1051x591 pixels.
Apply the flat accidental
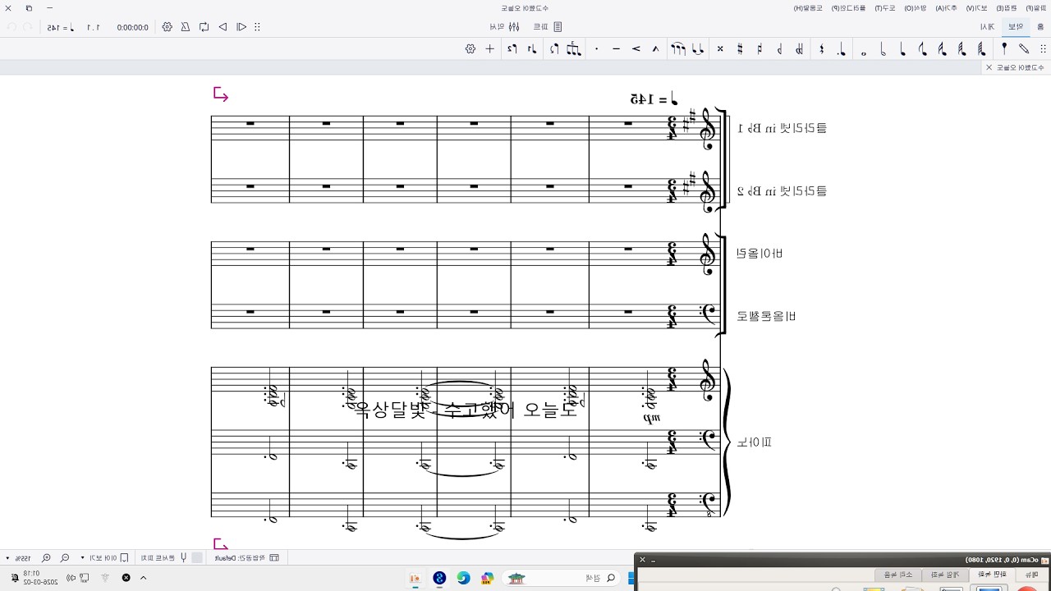pyautogui.click(x=779, y=49)
